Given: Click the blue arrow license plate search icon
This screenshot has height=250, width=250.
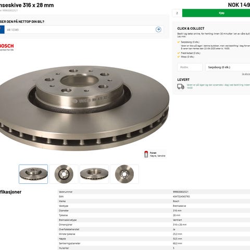Looking at the screenshot, I should click(x=158, y=30).
